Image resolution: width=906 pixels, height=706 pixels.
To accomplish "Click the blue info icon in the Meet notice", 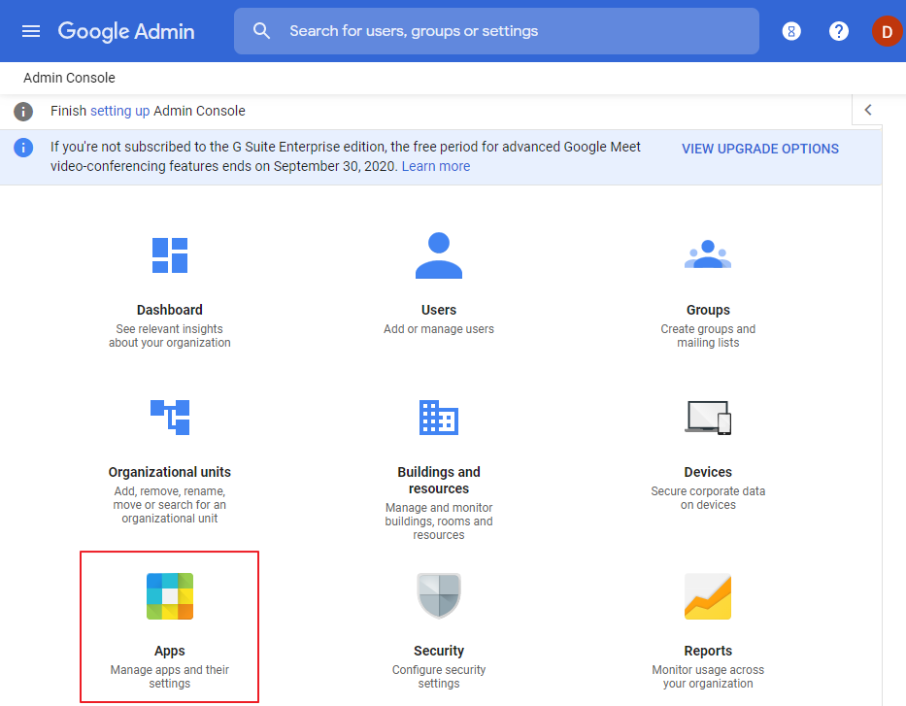I will tap(23, 148).
